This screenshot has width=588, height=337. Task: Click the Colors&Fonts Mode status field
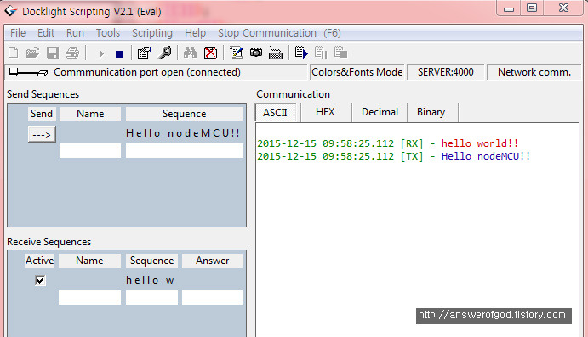tap(357, 72)
